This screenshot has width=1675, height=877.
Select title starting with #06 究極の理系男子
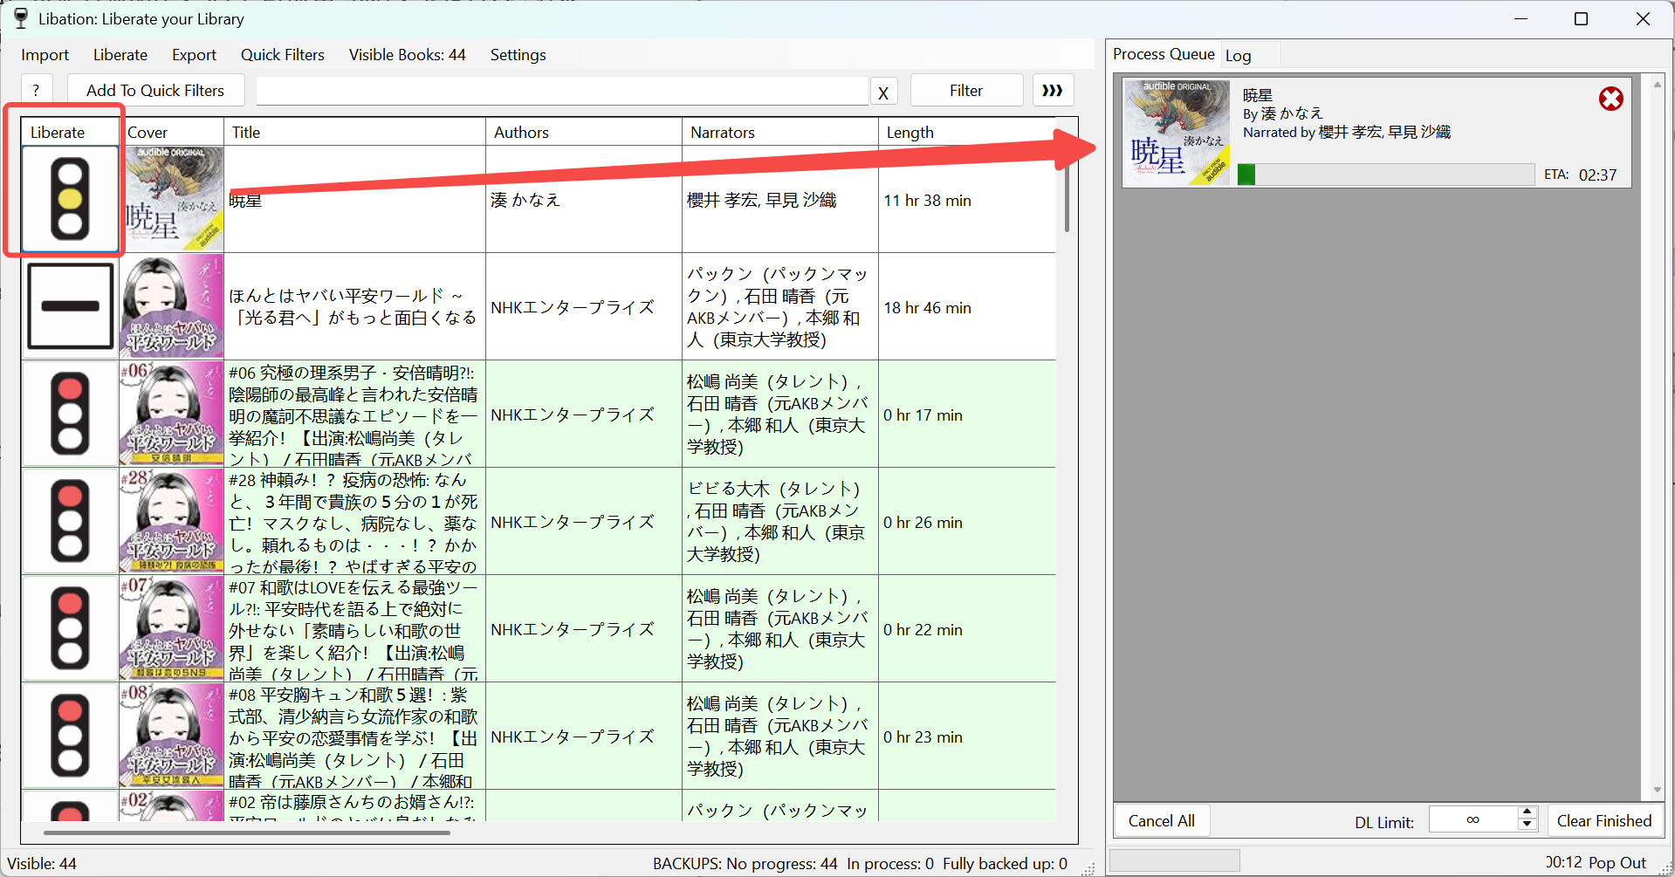point(354,415)
